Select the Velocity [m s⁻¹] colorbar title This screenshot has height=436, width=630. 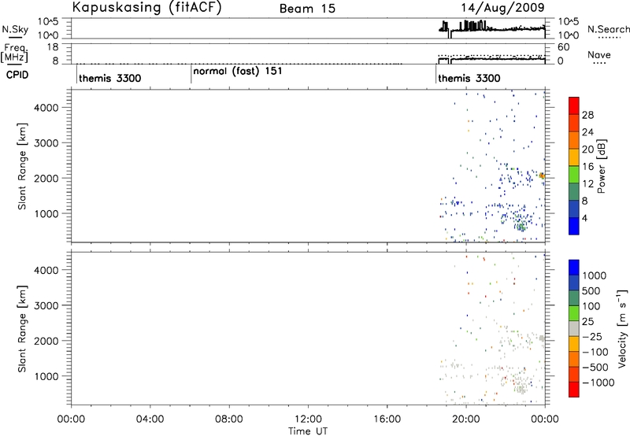click(x=622, y=328)
